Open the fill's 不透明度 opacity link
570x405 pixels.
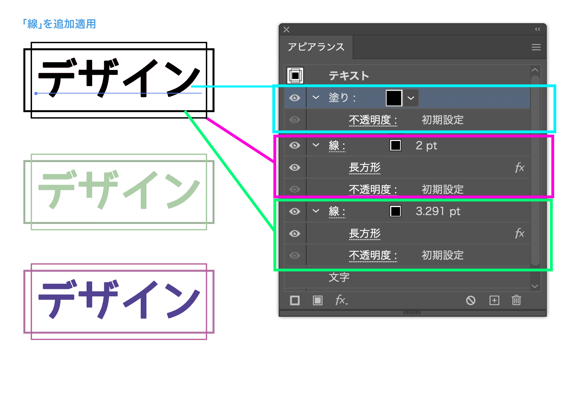[373, 120]
